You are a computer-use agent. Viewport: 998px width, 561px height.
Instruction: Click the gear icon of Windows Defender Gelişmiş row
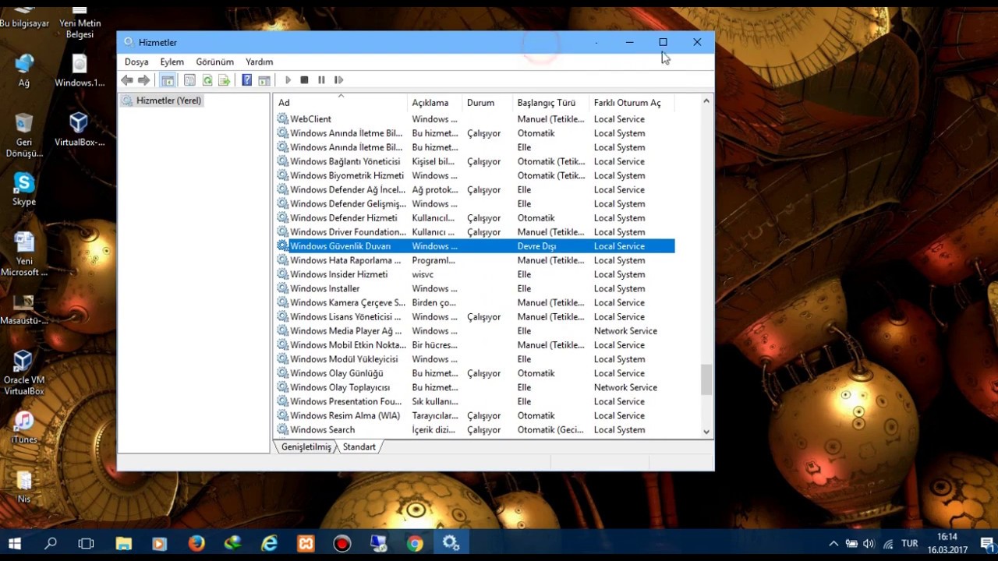tap(282, 204)
